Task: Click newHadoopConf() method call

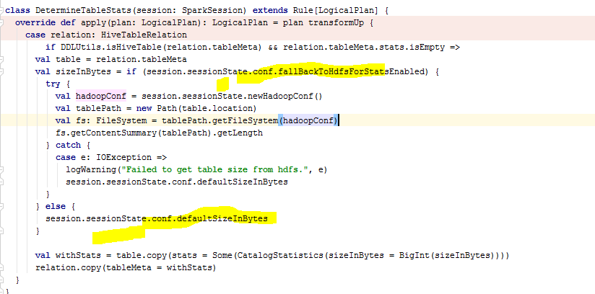Action: pyautogui.click(x=284, y=96)
